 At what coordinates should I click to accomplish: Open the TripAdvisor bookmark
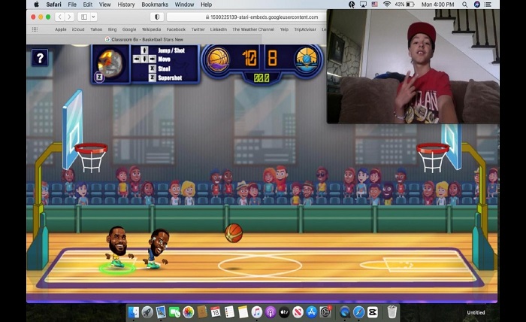pyautogui.click(x=305, y=29)
